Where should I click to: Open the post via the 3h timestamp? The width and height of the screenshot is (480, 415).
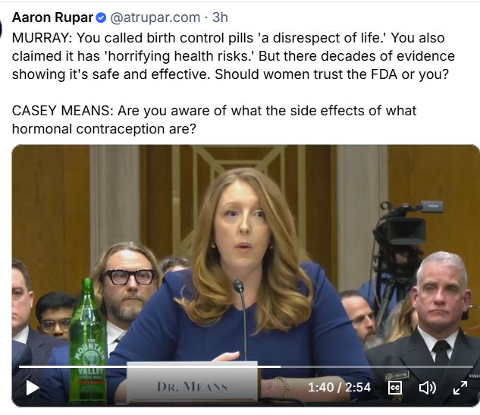pos(220,17)
